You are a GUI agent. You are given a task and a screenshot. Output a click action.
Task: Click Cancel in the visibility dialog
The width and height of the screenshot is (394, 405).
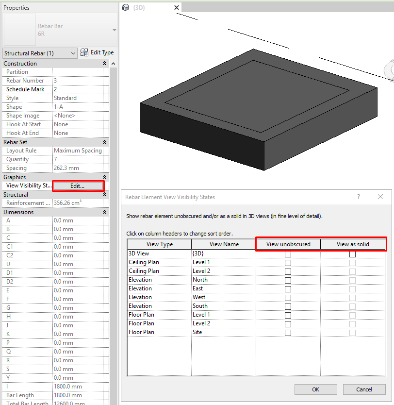point(364,389)
